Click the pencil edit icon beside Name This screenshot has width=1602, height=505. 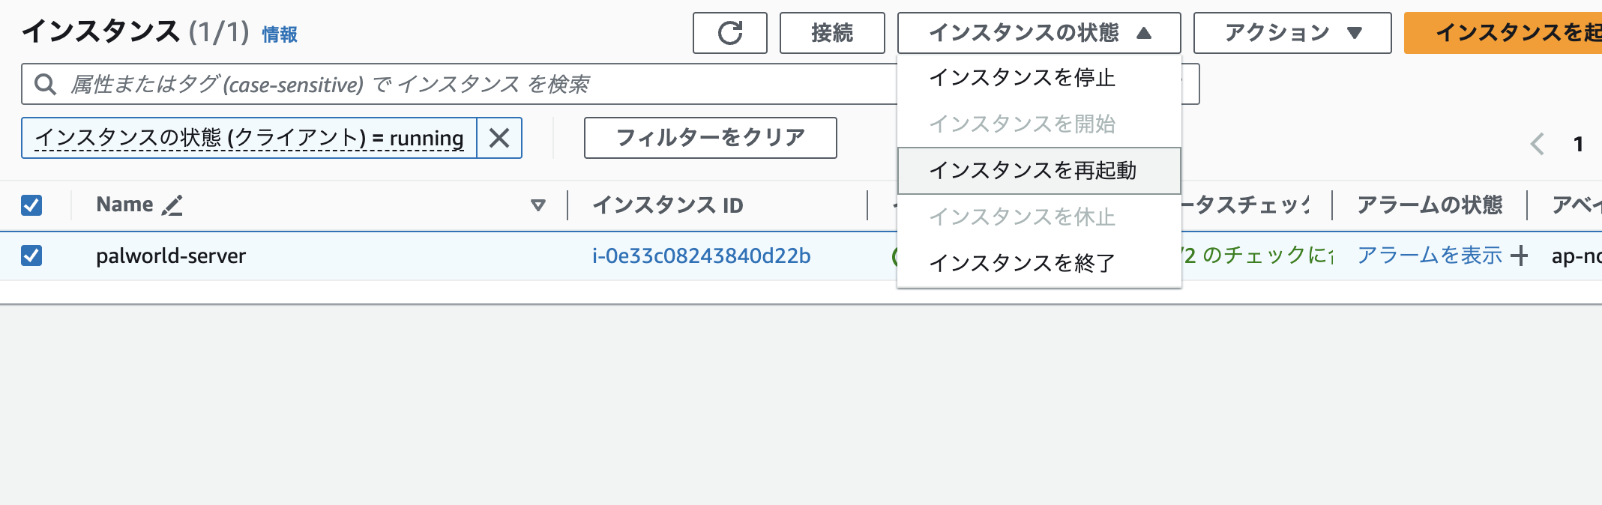pos(172,205)
